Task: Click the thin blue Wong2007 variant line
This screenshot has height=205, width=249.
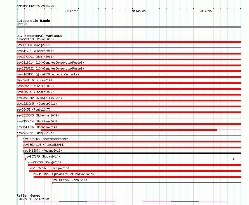Action: pyautogui.click(x=129, y=47)
